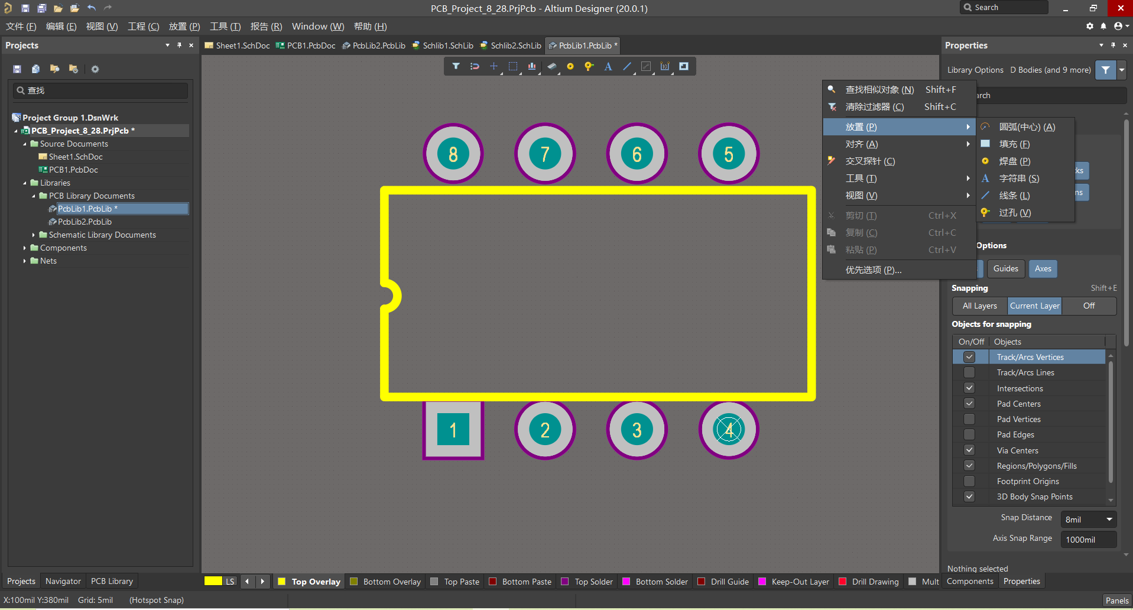Click the explore folder icon in the Projects panel
This screenshot has height=610, width=1133.
(54, 69)
